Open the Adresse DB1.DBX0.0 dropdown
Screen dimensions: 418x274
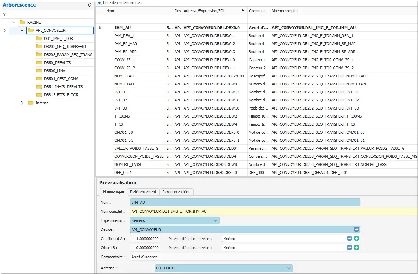(x=289, y=268)
